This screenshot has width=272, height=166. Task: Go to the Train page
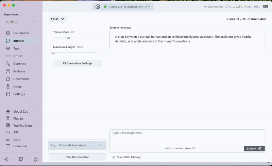17,49
